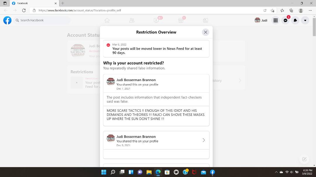The height and width of the screenshot is (177, 316).
Task: Click the new message compose icon
Action: (304, 159)
